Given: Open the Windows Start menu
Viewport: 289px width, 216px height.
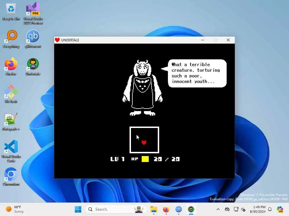Looking at the screenshot, I should [x=78, y=209].
